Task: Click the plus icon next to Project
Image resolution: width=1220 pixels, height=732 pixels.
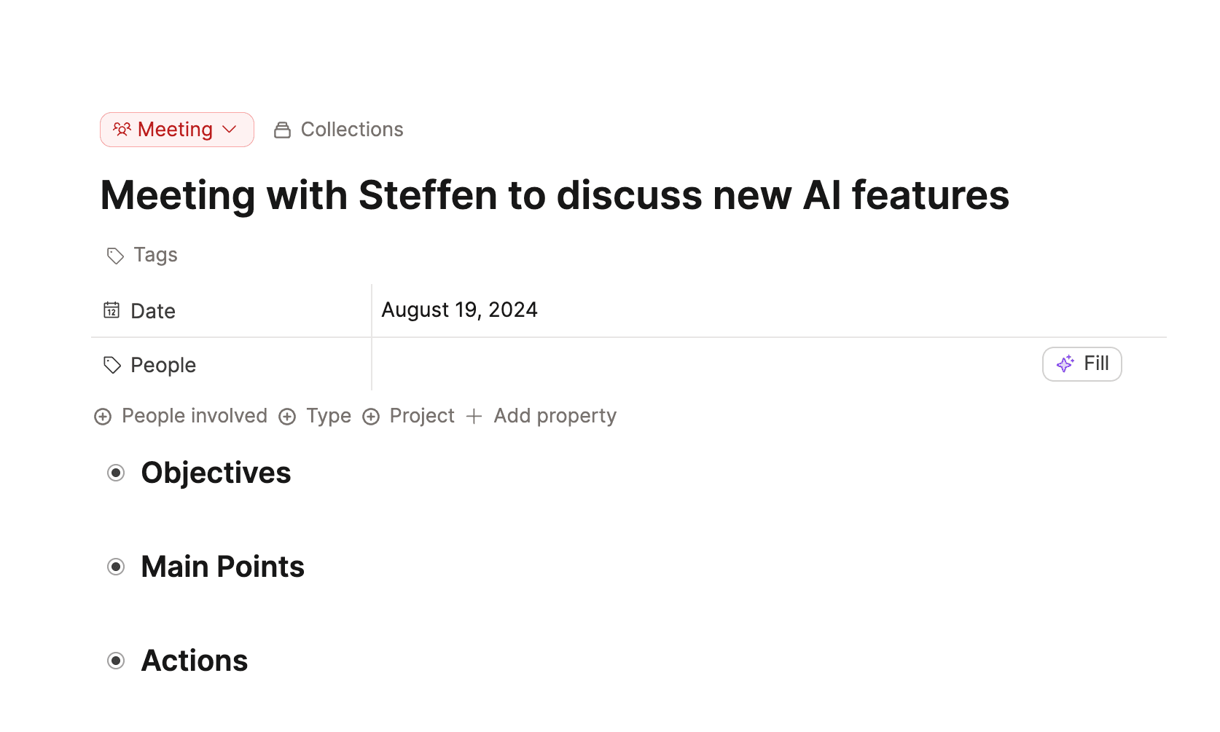Action: 371,417
